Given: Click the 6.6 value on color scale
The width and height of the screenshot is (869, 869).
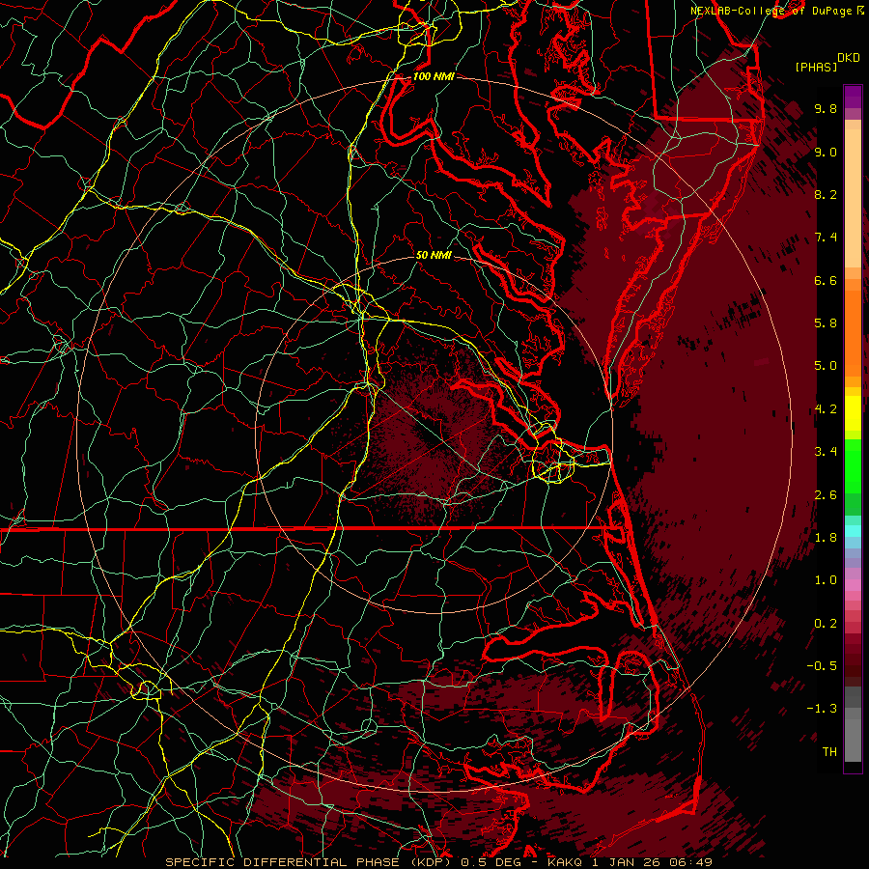Looking at the screenshot, I should tap(826, 280).
